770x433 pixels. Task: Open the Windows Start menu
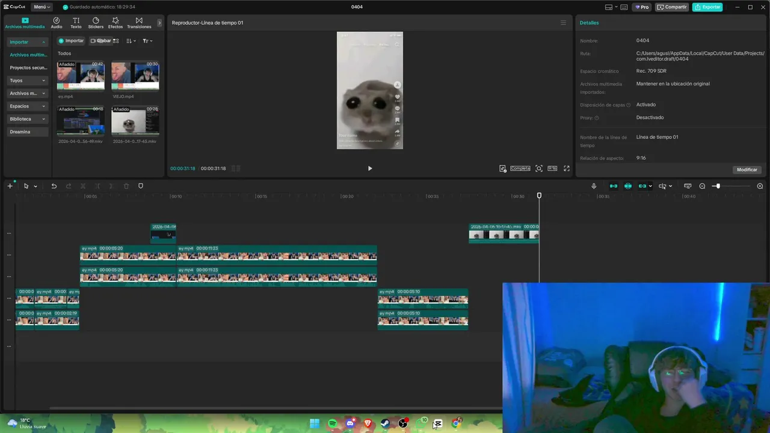315,423
